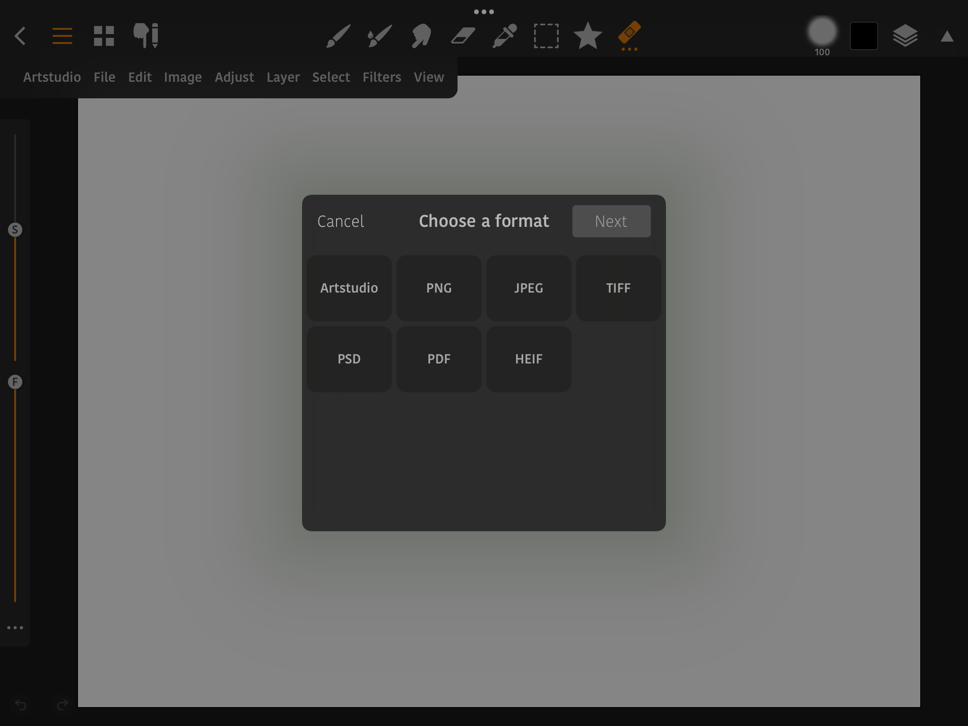Collapse toolbar with triangle arrow
The image size is (968, 726).
click(947, 37)
